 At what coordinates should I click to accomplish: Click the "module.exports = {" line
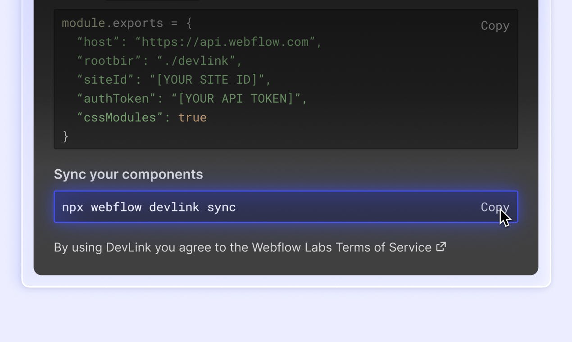(x=127, y=23)
